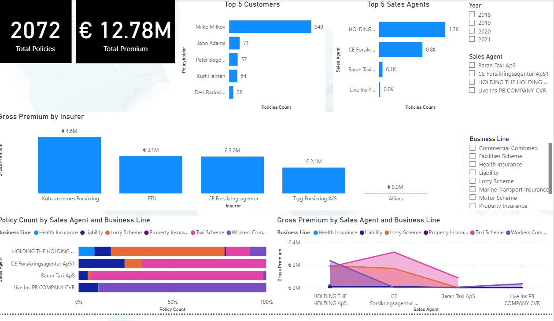The image size is (554, 321).
Task: Click Top 5 Customers chart title
Action: coord(252,4)
